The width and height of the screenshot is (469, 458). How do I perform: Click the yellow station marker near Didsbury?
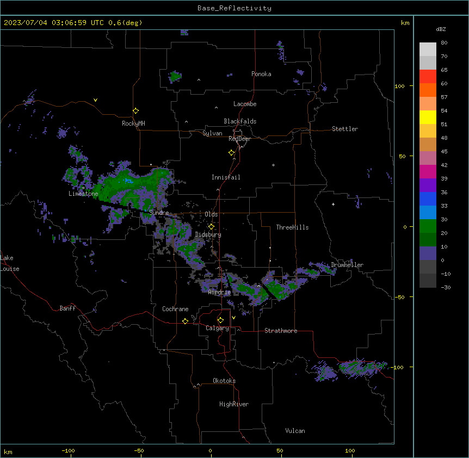tap(211, 227)
